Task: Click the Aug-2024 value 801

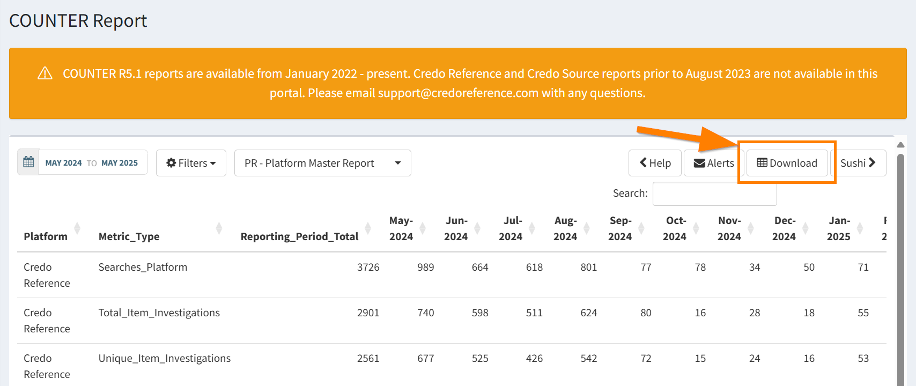Action: coord(589,267)
